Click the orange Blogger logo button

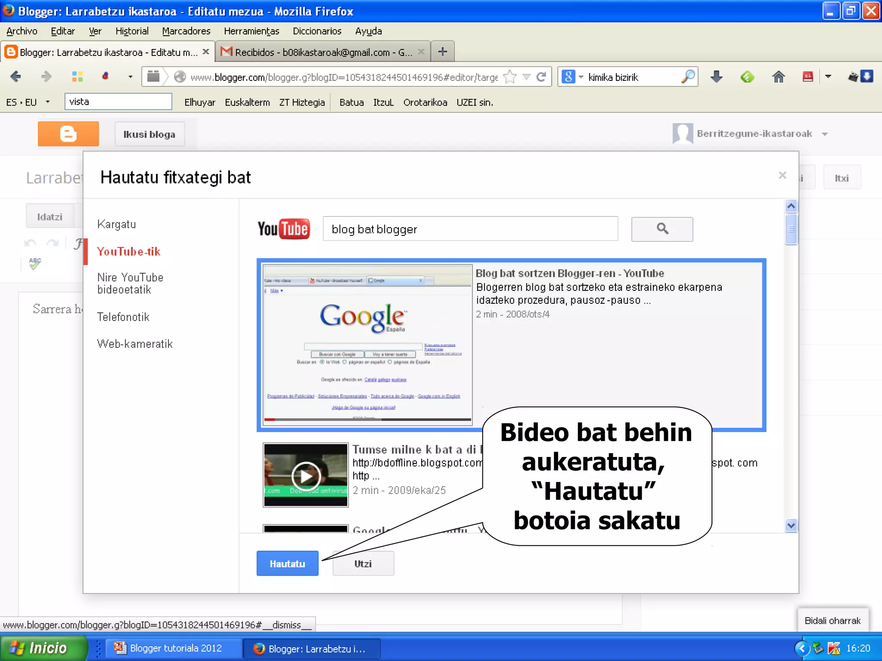click(x=68, y=134)
